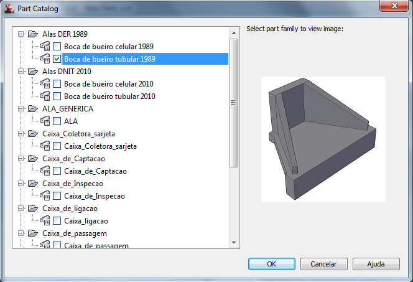
Task: Click the Caixa_de_Inspecao folder icon
Action: [x=33, y=184]
